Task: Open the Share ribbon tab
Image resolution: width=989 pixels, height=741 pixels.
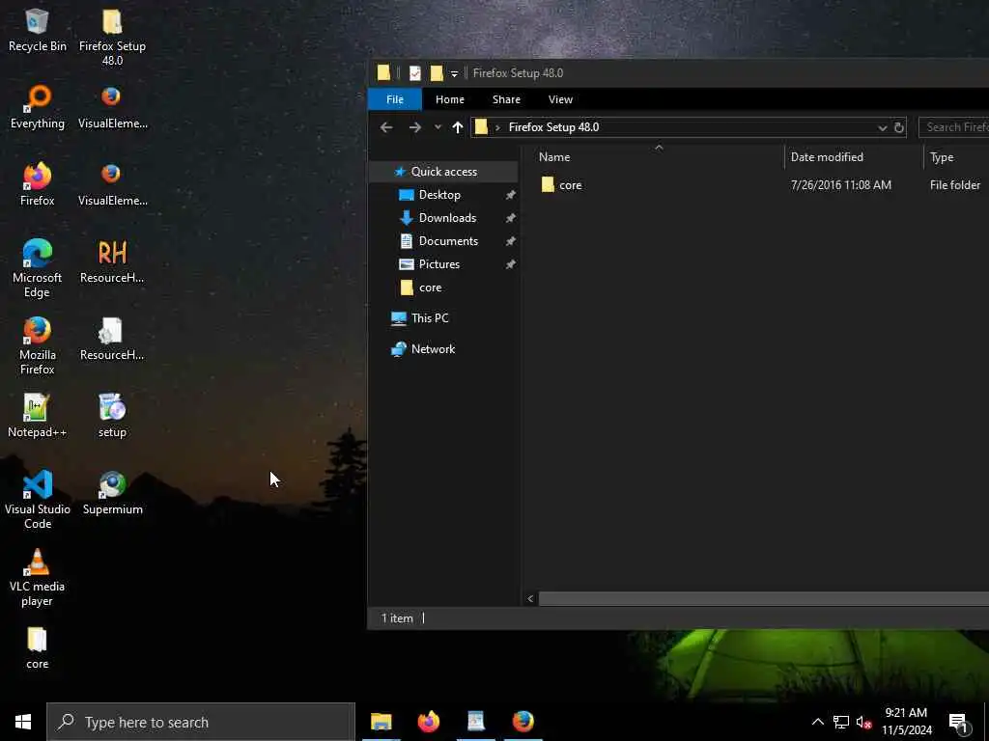Action: 506,99
